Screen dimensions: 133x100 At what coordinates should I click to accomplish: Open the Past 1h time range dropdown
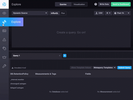(x=122, y=13)
